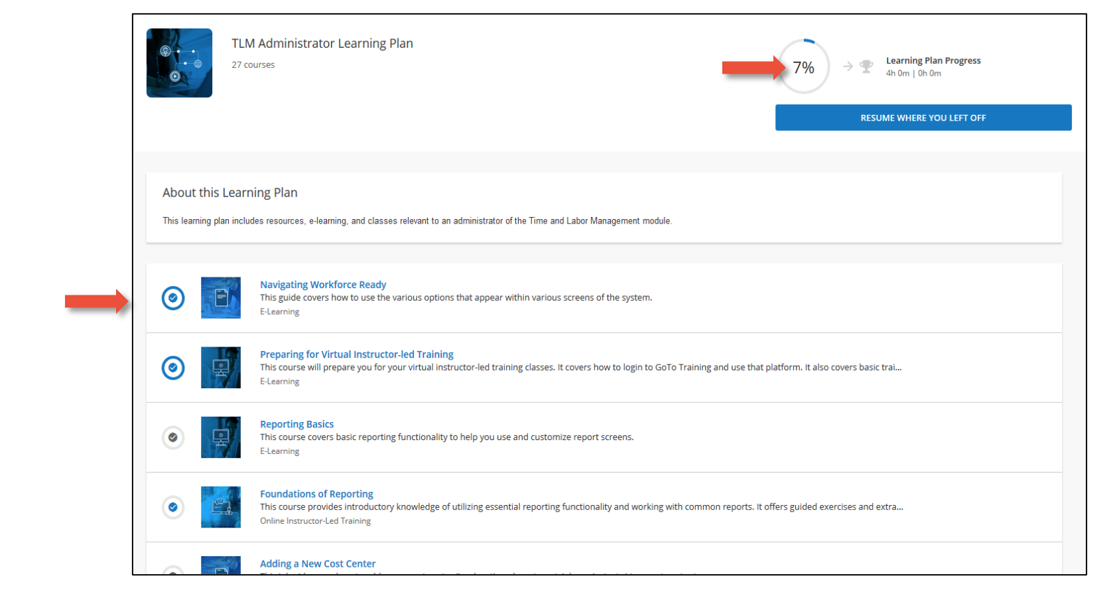Click the Learning Plan Progress label
This screenshot has height=600, width=1105.
[933, 60]
